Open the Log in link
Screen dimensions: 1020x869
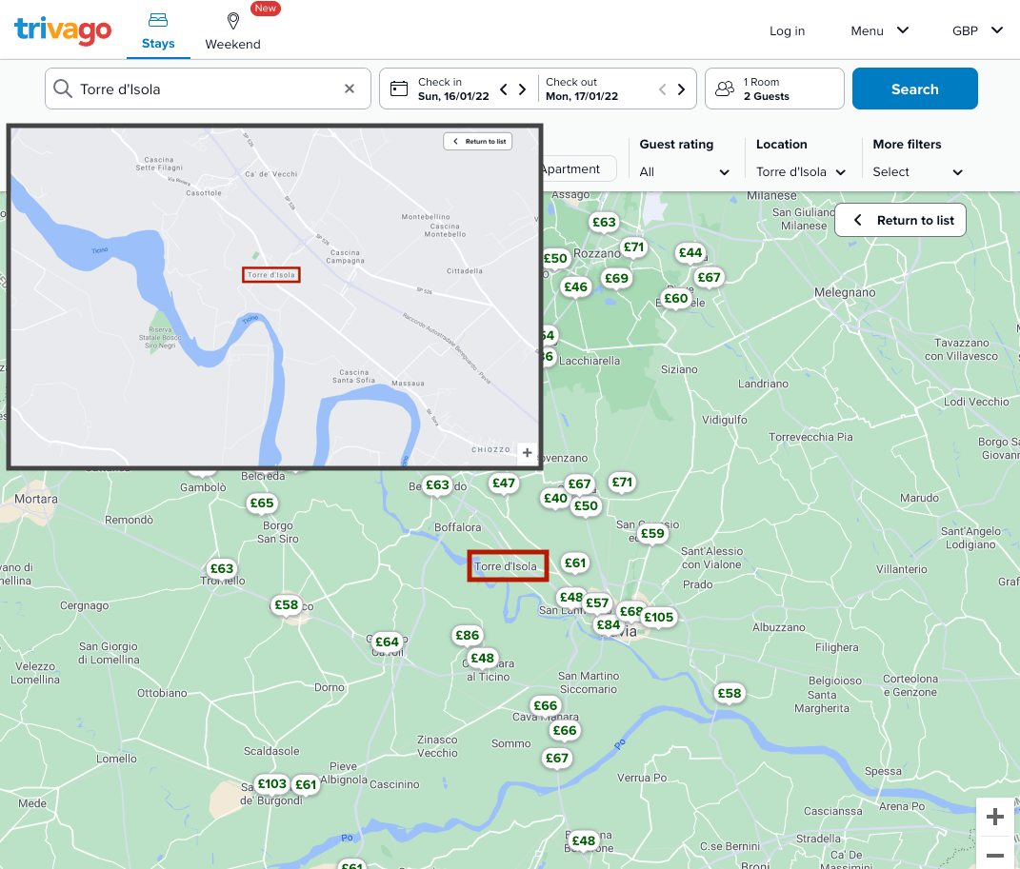coord(787,30)
